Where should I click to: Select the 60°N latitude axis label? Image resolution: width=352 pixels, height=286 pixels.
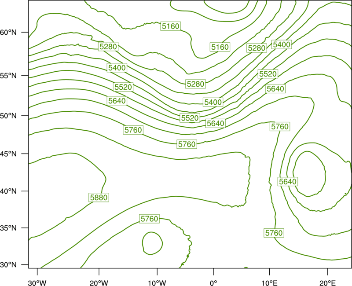[x=8, y=32]
